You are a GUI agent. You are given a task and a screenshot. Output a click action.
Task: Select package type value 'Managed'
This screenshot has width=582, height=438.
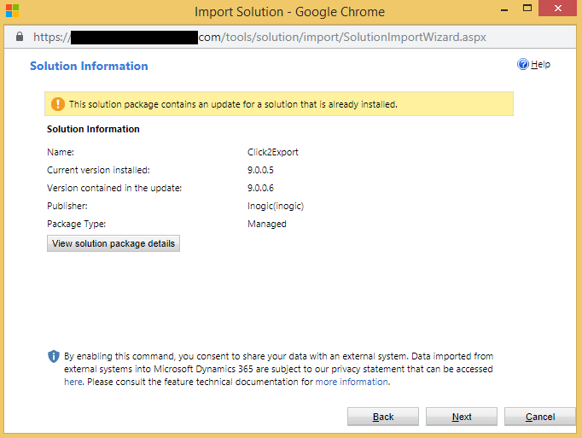pyautogui.click(x=267, y=224)
